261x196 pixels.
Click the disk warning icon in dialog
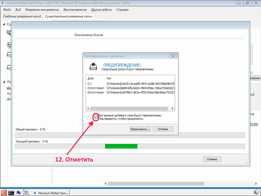tap(93, 67)
